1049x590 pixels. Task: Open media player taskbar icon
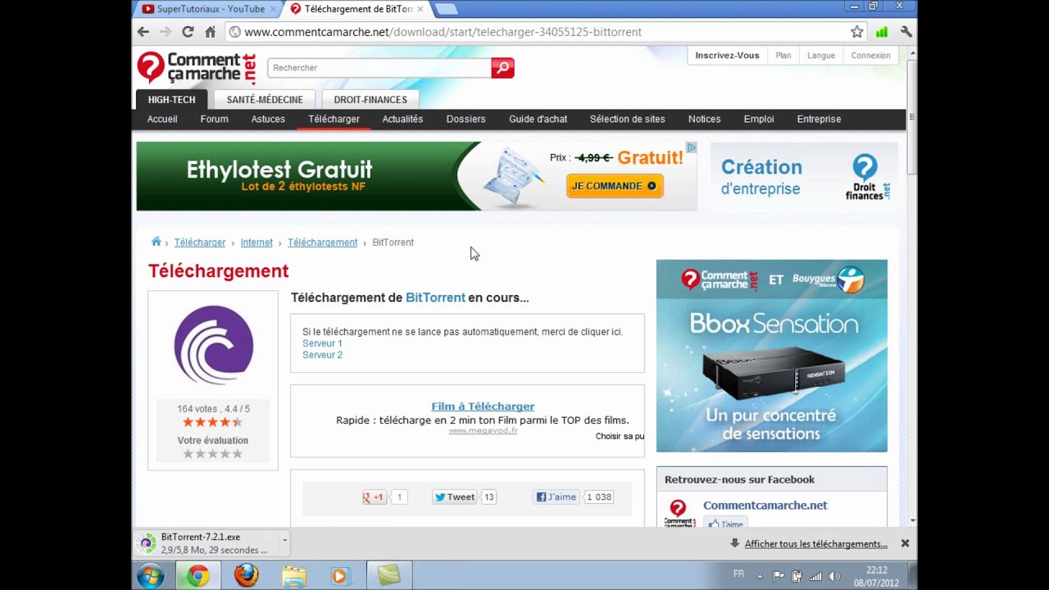click(x=340, y=576)
